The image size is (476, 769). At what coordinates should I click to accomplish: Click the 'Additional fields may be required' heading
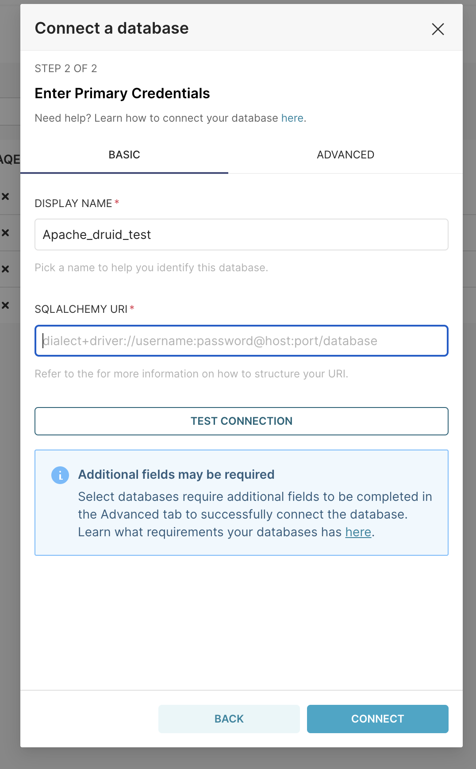click(177, 474)
